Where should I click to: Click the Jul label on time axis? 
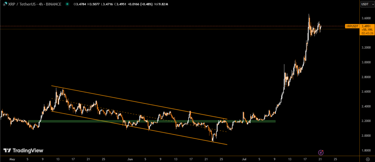pos(243,159)
